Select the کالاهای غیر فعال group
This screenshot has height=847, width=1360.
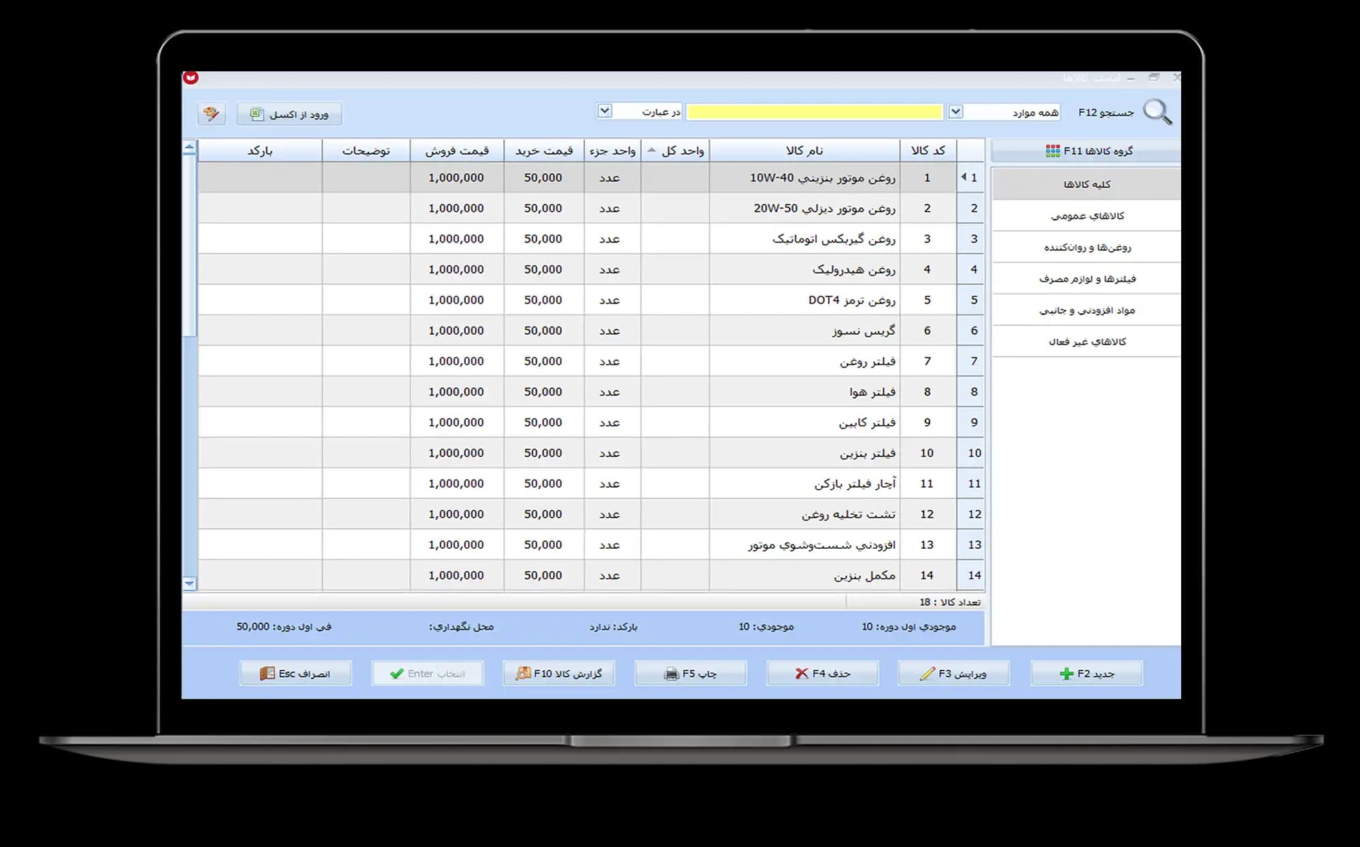1086,342
